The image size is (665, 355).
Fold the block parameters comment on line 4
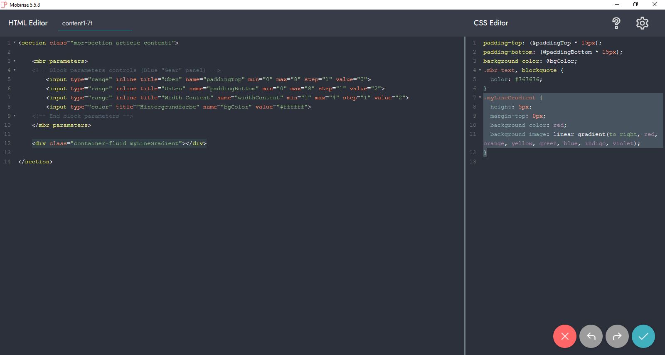pos(15,70)
